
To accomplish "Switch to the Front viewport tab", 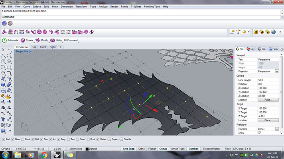I will 43,47.
